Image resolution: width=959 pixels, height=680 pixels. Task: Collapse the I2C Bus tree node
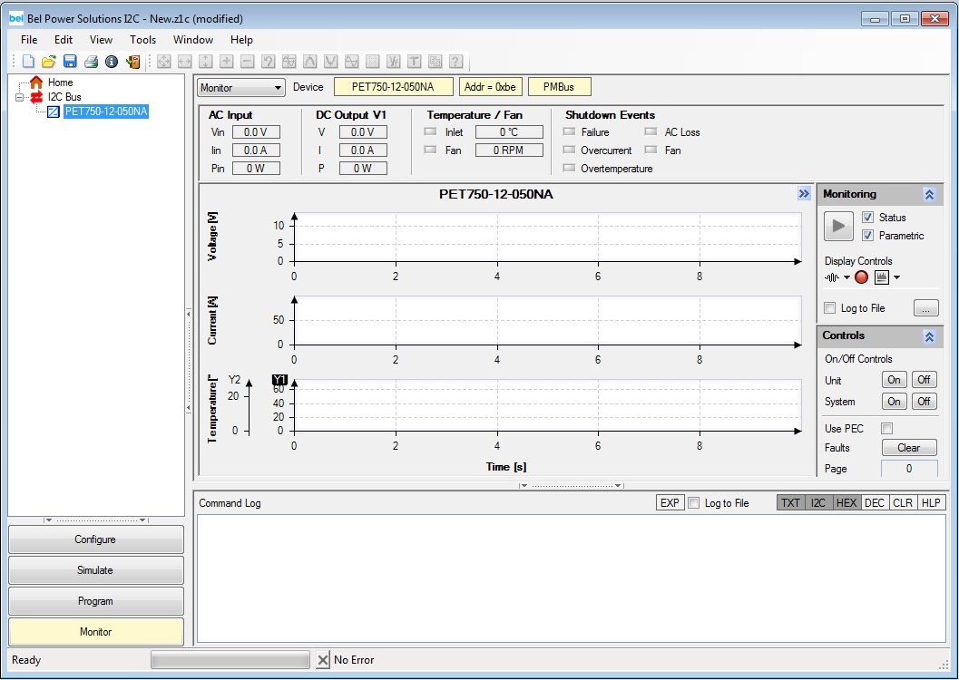click(x=20, y=97)
